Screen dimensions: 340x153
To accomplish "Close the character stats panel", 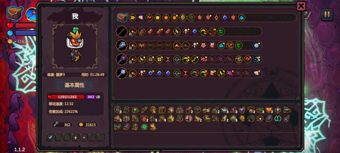I will click(301, 6).
